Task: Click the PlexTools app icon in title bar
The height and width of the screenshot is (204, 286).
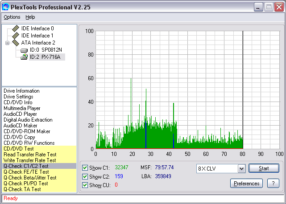Action: point(5,7)
